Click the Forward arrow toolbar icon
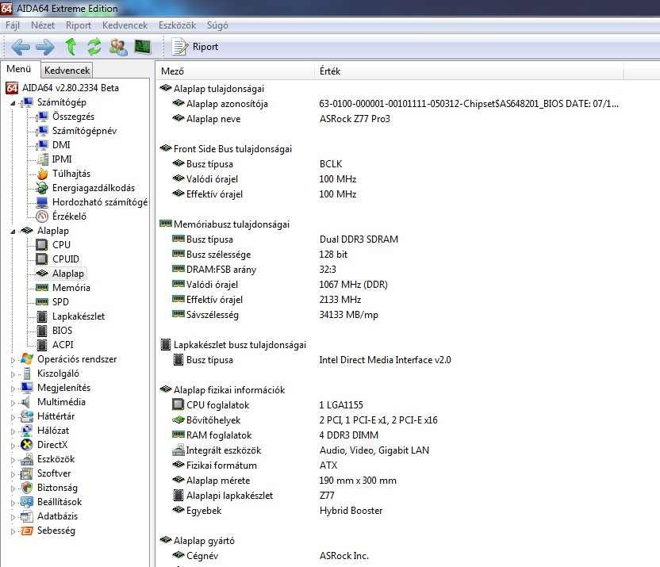Screen dimensions: 660x567 (45, 47)
